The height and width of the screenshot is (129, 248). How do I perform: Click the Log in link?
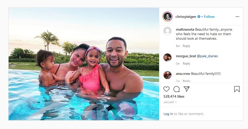(168, 114)
